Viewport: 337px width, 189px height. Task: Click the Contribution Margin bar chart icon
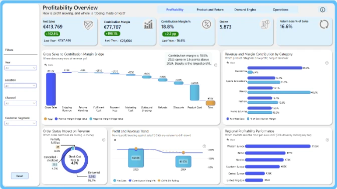[148, 24]
